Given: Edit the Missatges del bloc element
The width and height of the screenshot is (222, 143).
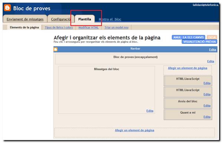Looking at the screenshot, I should (x=150, y=111).
